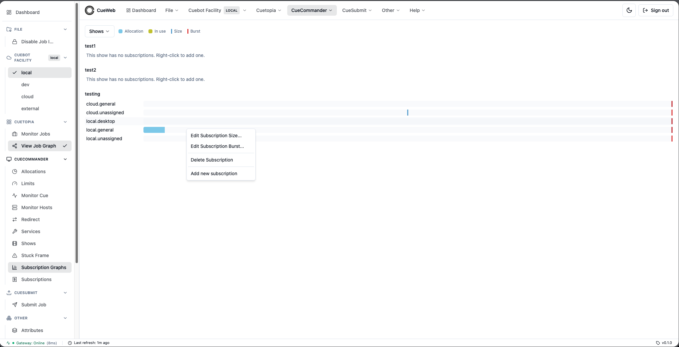
Task: Click the Size legend marker
Action: click(171, 31)
